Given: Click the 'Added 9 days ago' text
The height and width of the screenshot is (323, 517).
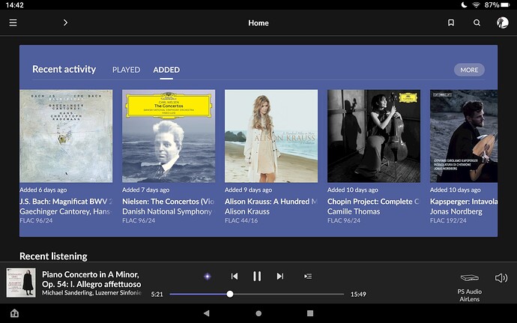Looking at the screenshot, I should (248, 190).
